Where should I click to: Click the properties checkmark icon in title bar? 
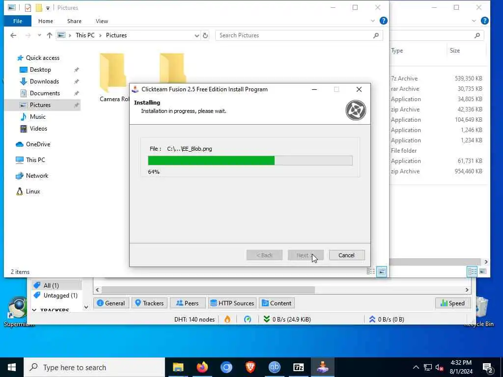(28, 8)
